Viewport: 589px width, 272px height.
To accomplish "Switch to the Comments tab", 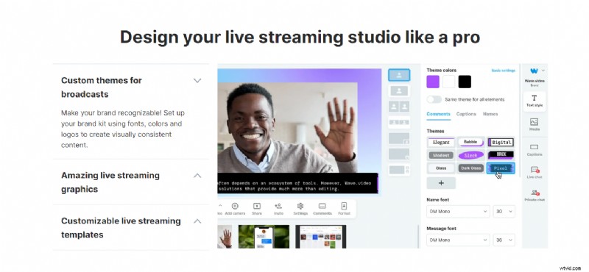I will (x=438, y=114).
